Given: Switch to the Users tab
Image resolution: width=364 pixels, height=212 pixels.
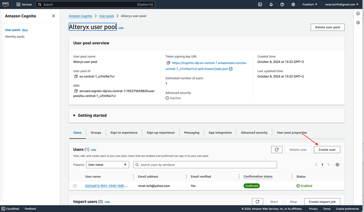Looking at the screenshot, I should tap(78, 133).
